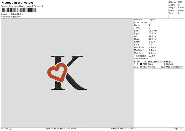This screenshot has height=131, width=185.
Task: Click the Max Jump value 6.8 mm
Action: click(152, 53)
